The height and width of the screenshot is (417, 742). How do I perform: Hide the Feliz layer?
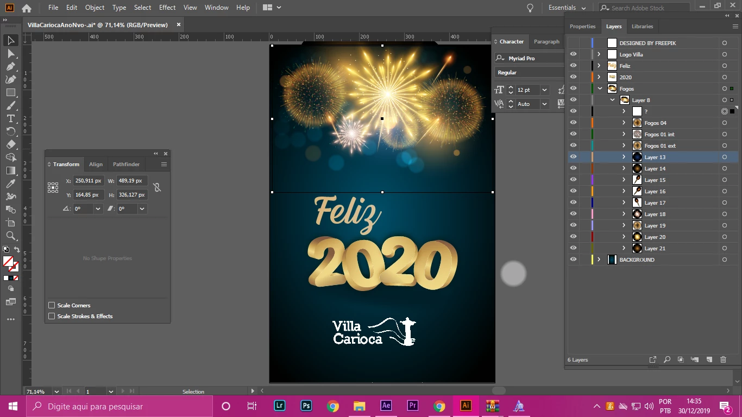[x=573, y=66]
